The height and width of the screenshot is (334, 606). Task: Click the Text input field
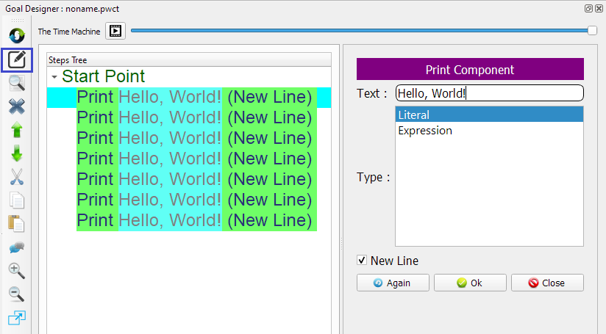(489, 93)
